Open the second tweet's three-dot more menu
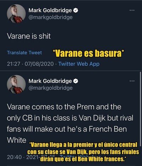This screenshot has width=142, height=166. (132, 81)
